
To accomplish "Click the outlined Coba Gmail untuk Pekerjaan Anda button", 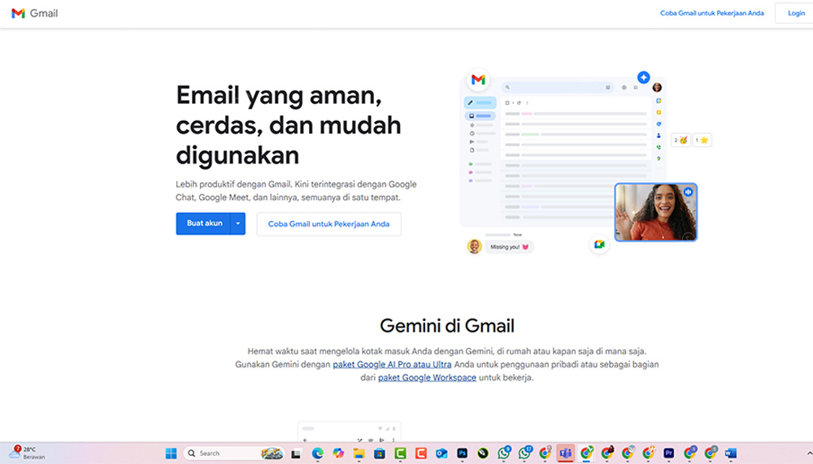I will [x=328, y=224].
